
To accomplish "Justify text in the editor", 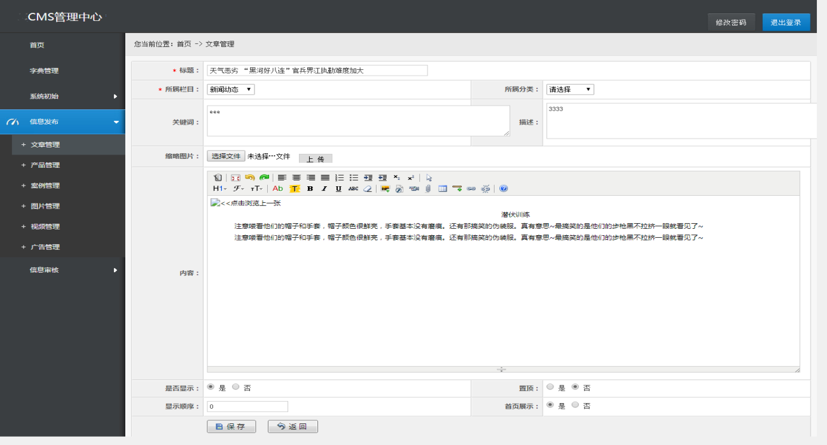I will click(325, 177).
